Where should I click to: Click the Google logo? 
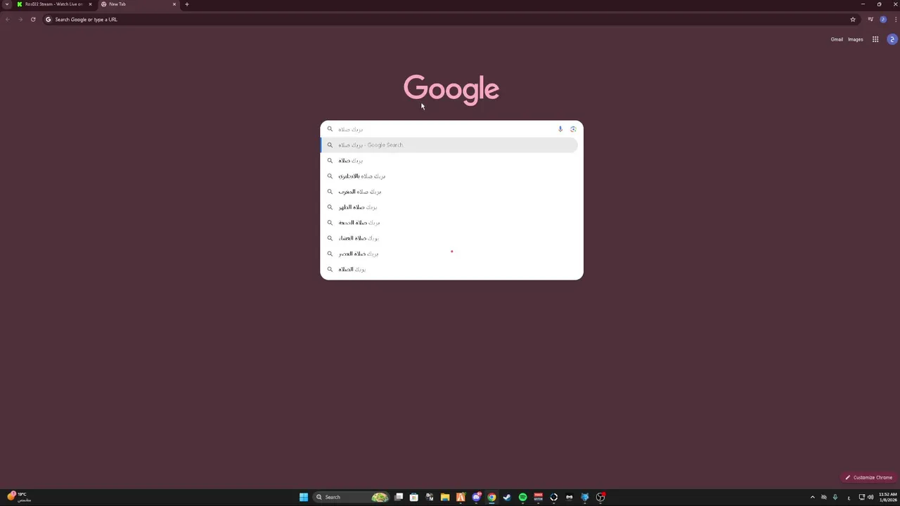[x=451, y=90]
